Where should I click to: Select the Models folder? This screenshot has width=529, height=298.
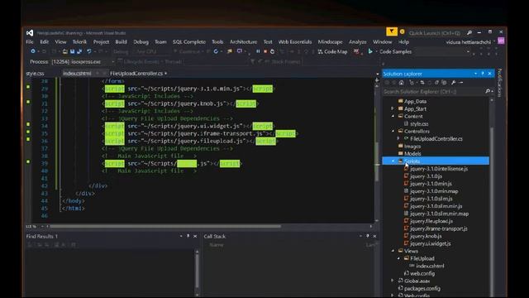click(412, 153)
